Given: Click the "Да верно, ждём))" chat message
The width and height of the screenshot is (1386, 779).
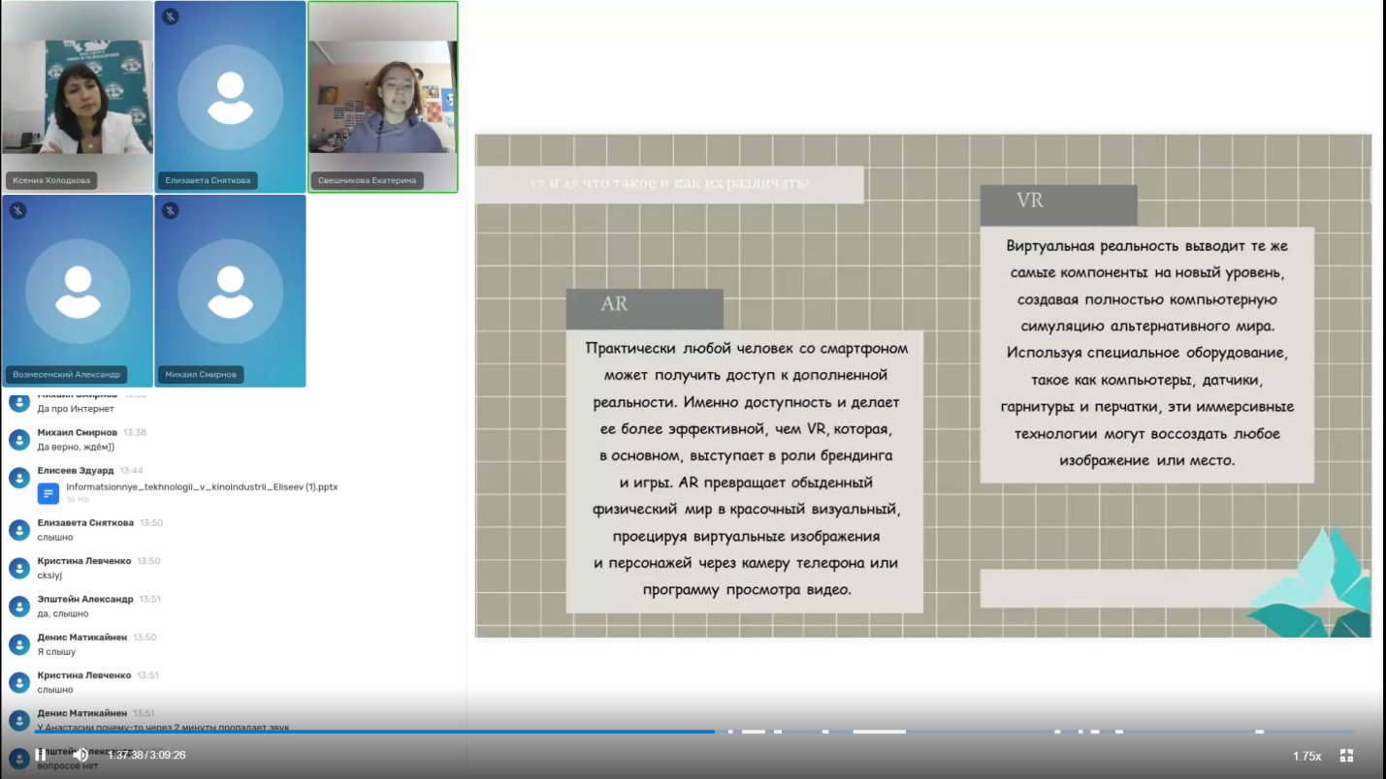Looking at the screenshot, I should tap(76, 447).
